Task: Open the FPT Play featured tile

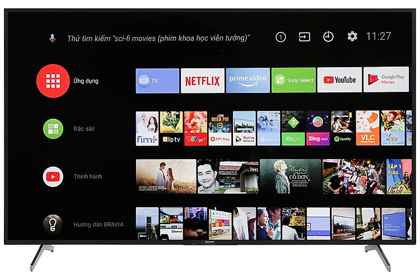Action: pos(220,129)
